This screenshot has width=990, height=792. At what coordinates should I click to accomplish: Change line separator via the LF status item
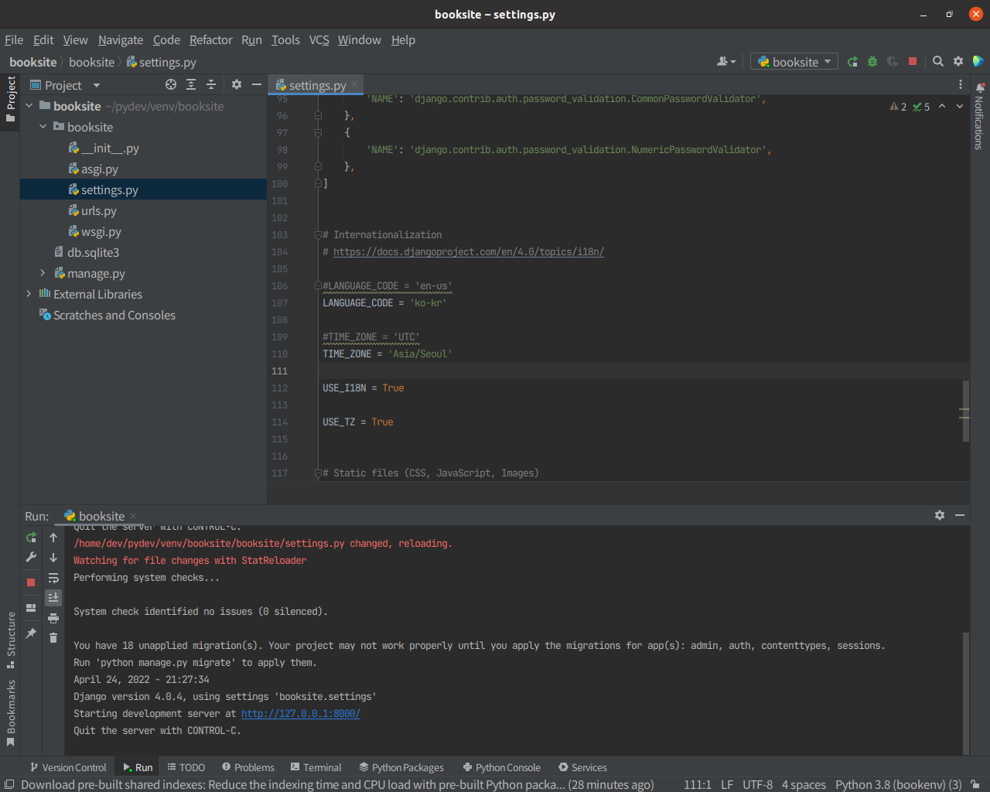click(727, 784)
